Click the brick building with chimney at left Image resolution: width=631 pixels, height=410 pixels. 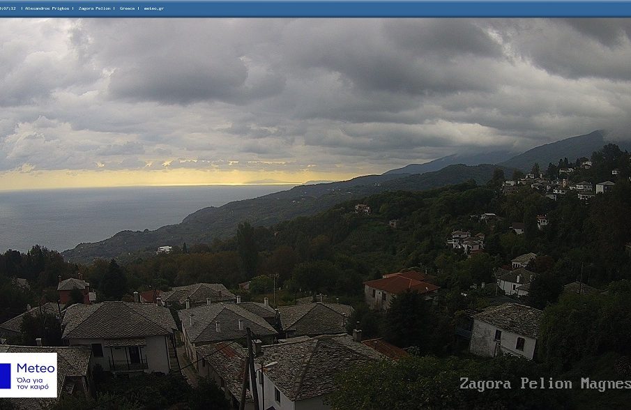74,290
